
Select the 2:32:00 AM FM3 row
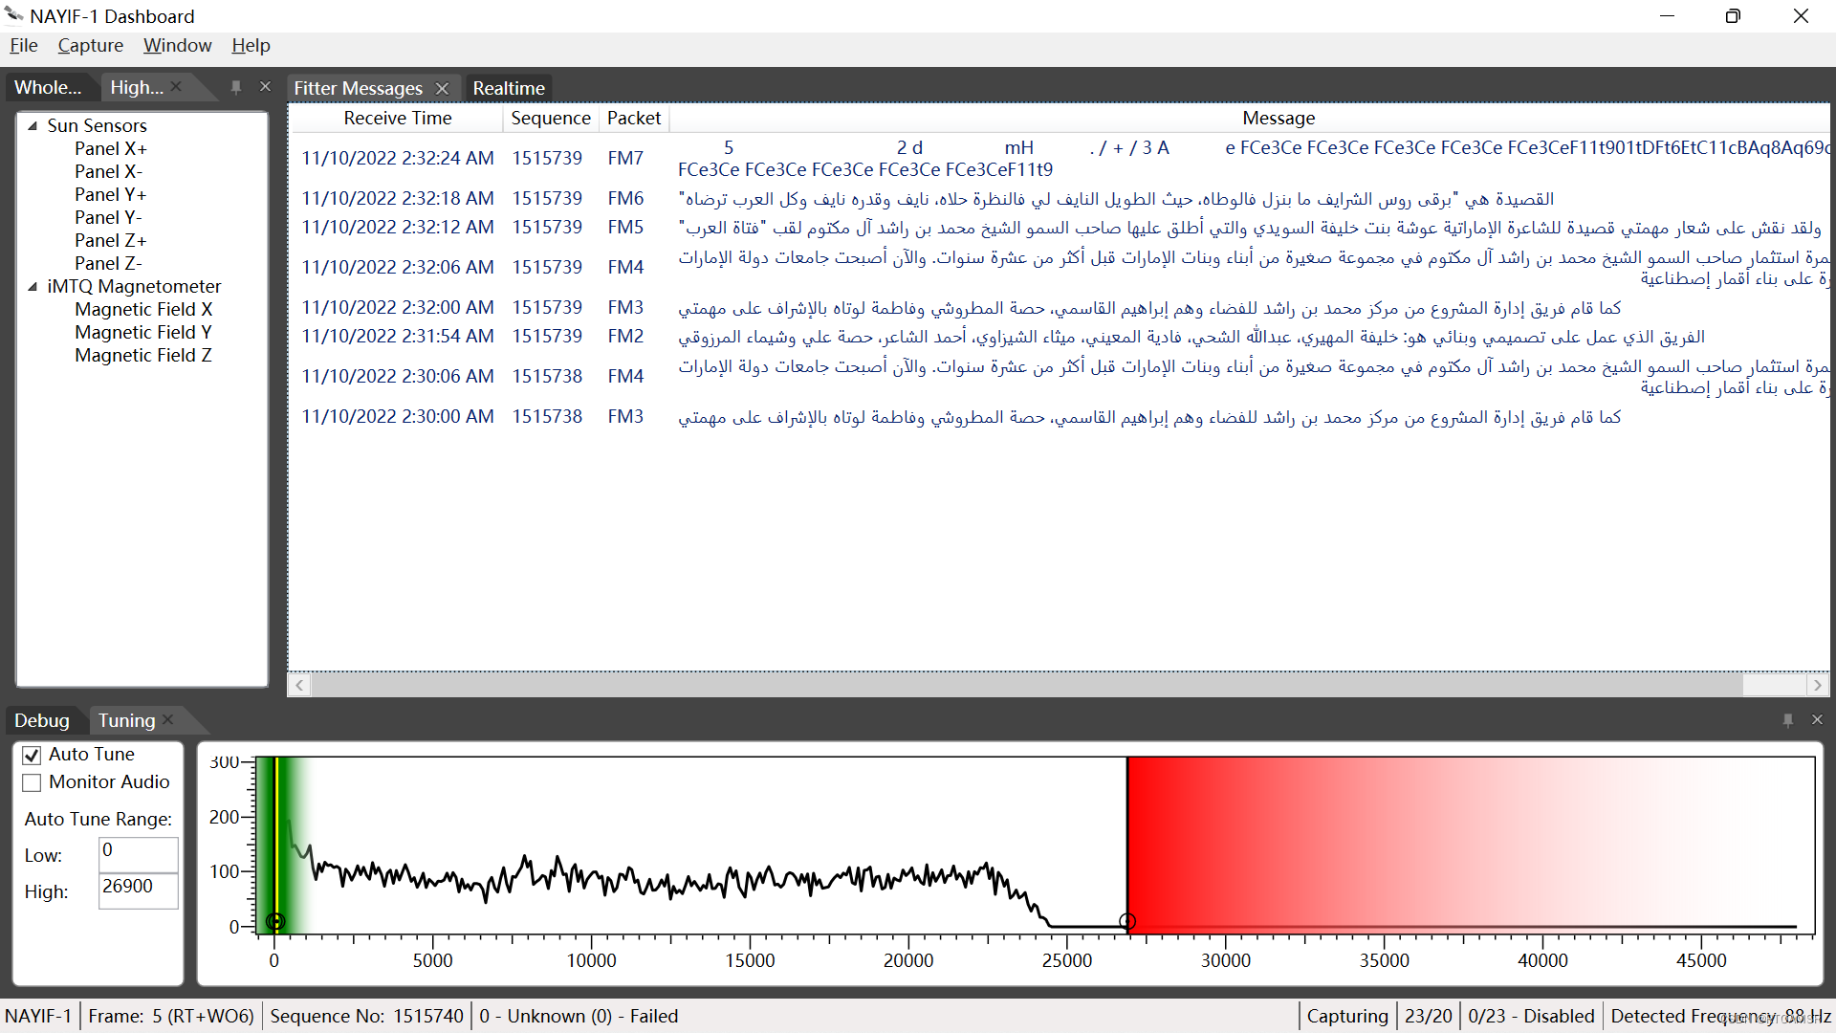click(1059, 307)
